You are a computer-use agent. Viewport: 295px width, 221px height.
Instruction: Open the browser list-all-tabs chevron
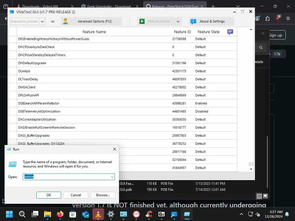(238, 6)
